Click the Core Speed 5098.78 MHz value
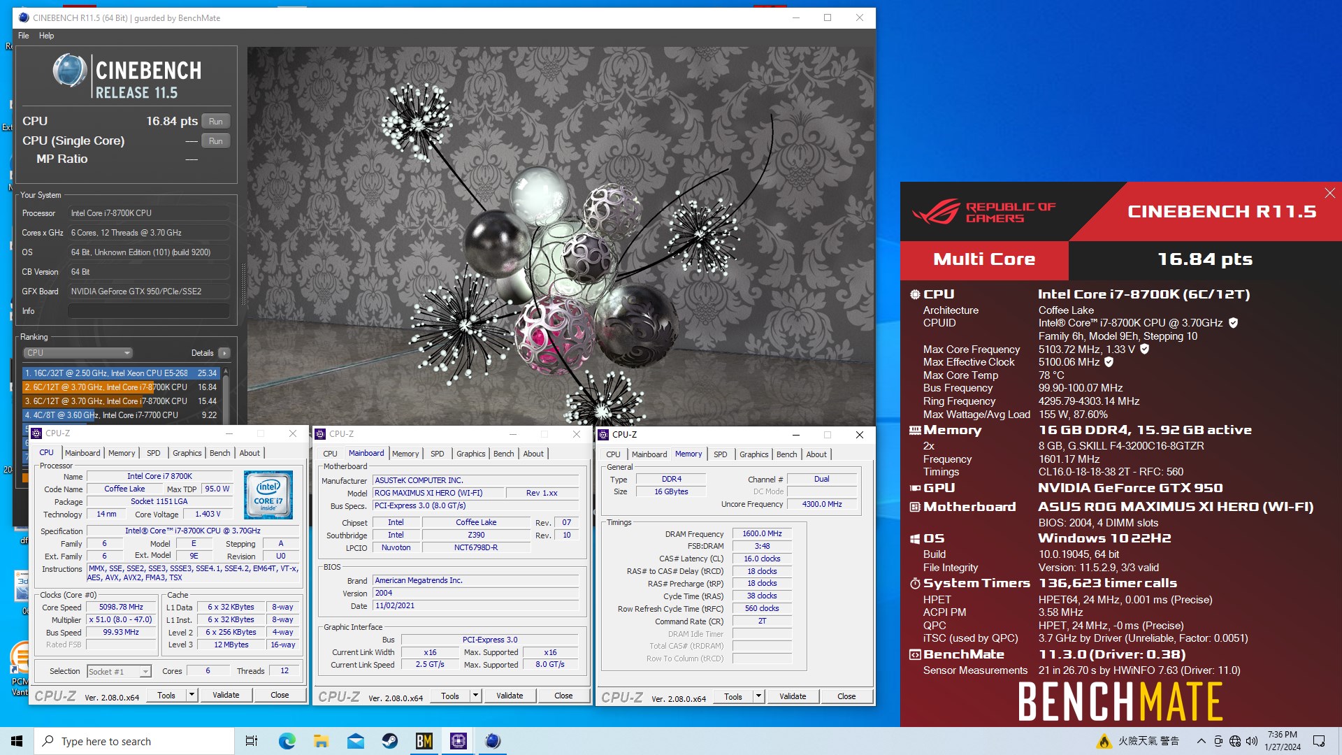This screenshot has width=1342, height=755. coord(121,607)
